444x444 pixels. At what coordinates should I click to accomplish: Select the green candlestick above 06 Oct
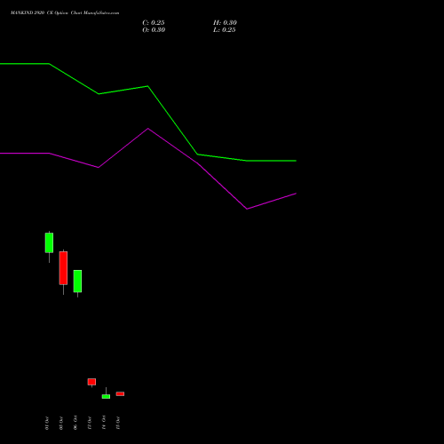[77, 281]
